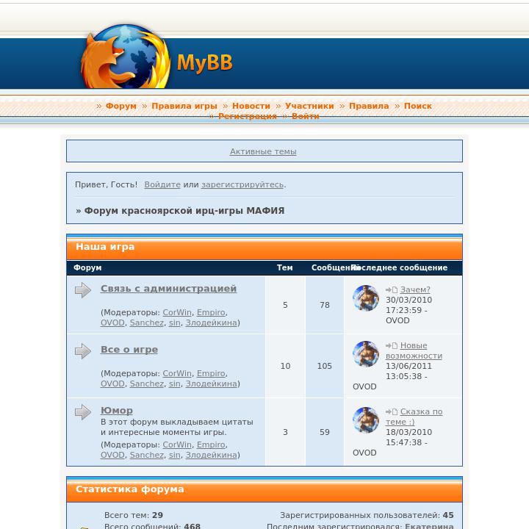Click avatar in Связь с администрацией row

pyautogui.click(x=366, y=298)
